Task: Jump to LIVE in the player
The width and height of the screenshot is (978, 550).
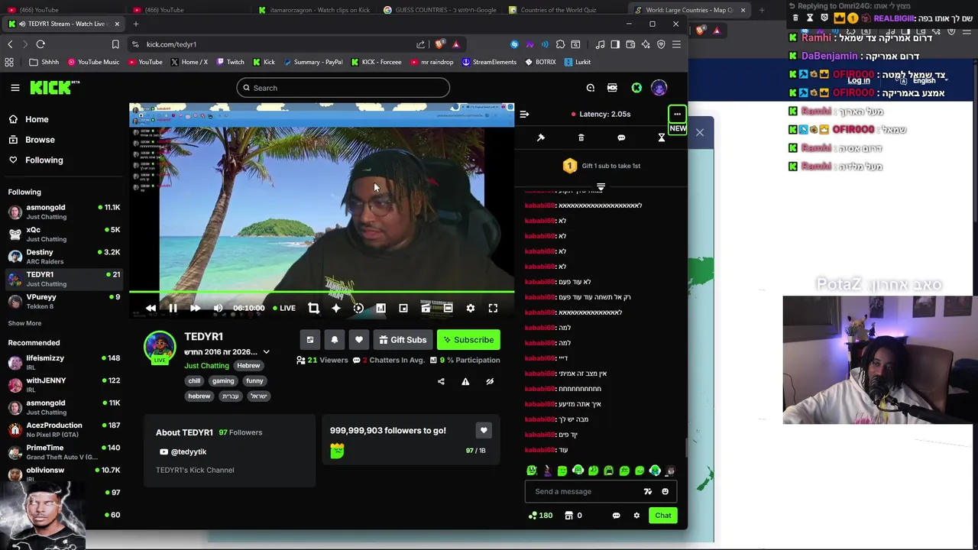Action: tap(284, 308)
